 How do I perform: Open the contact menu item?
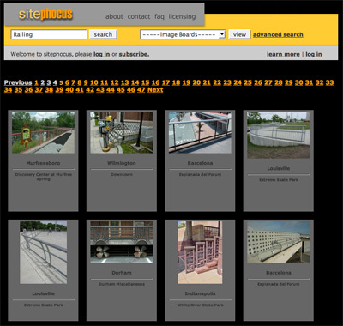[139, 16]
